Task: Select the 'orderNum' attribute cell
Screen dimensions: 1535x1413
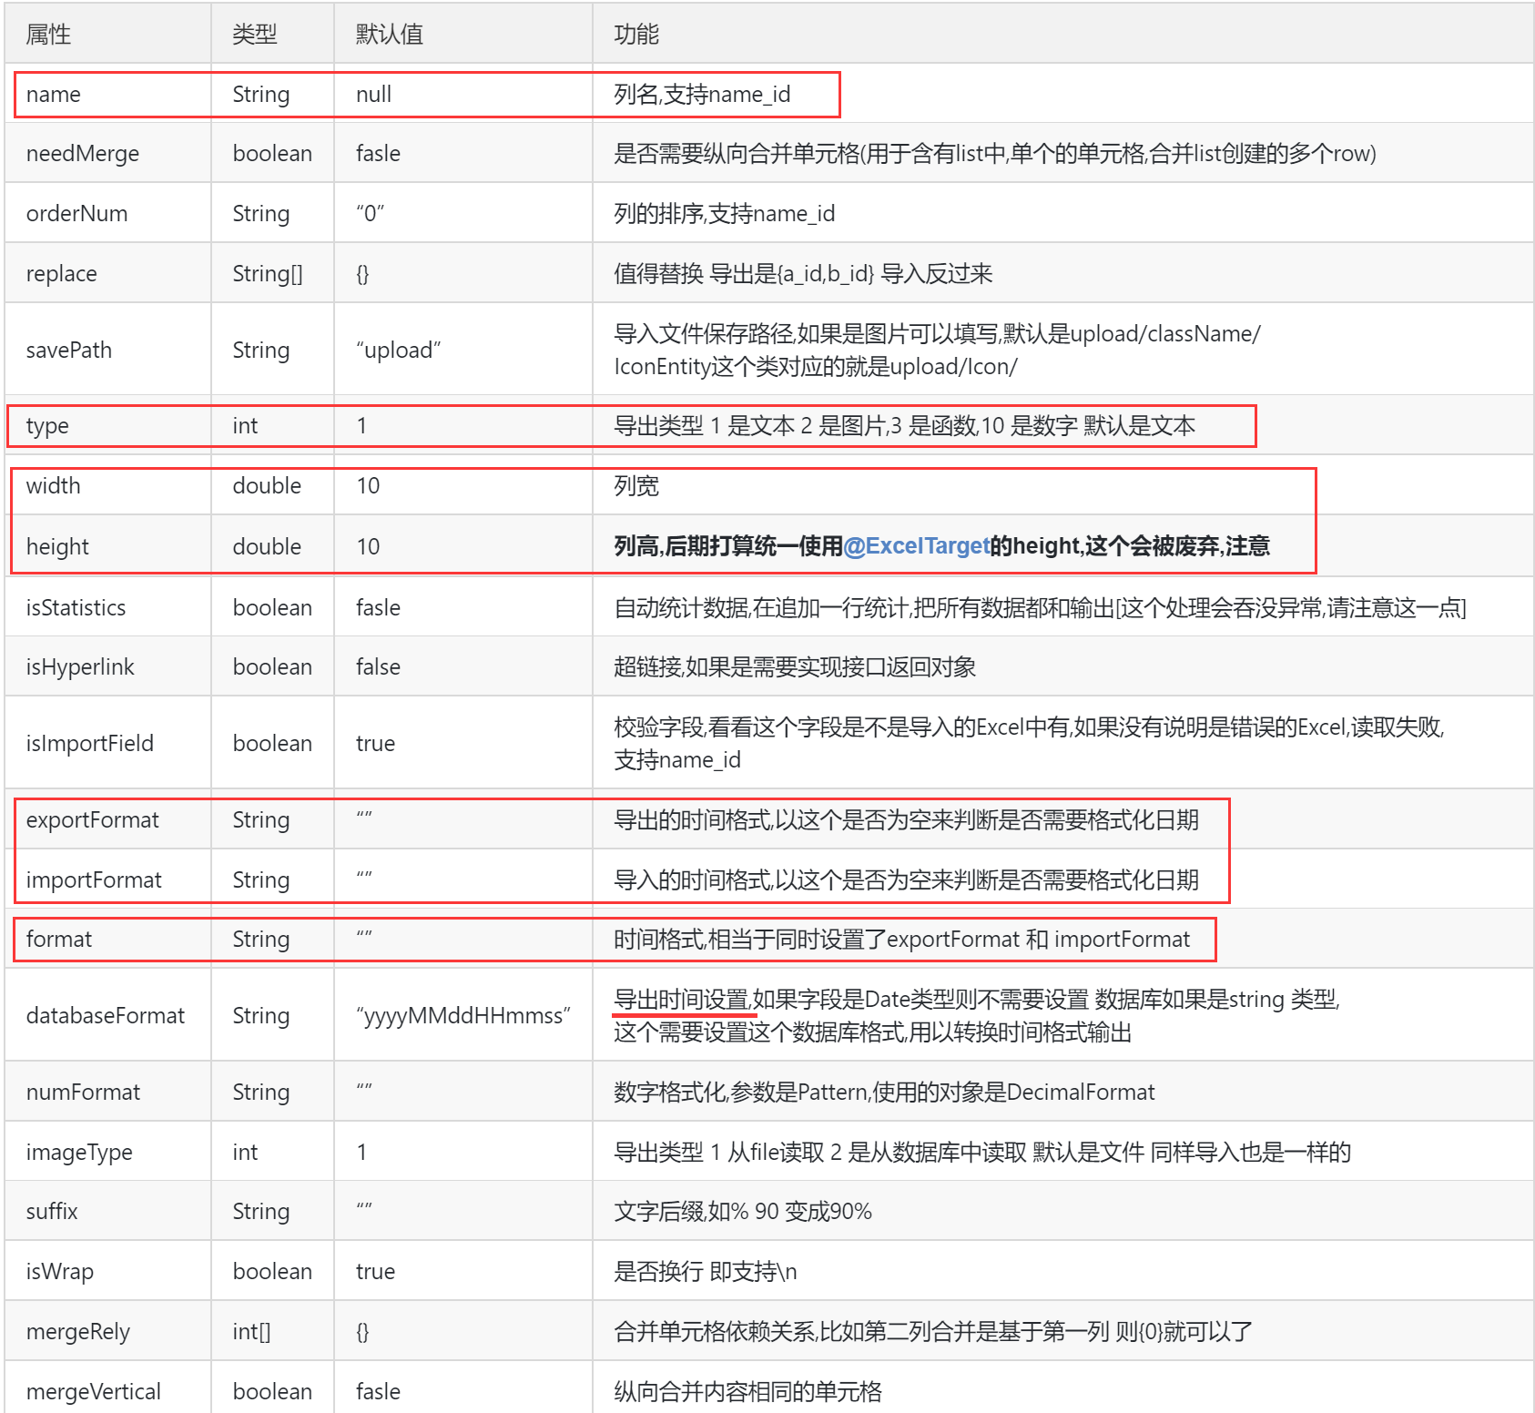Action: pos(107,213)
